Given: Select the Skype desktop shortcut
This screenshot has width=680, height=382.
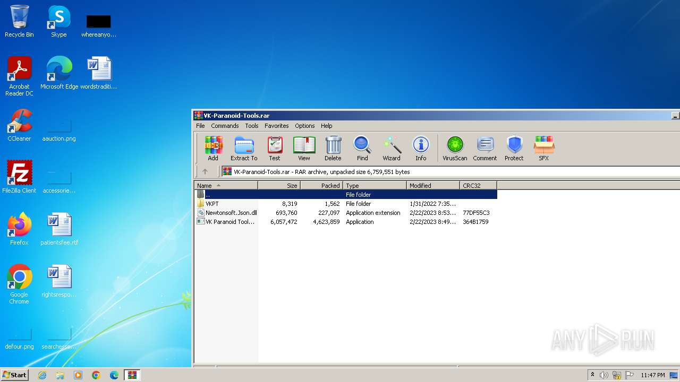Looking at the screenshot, I should [x=59, y=21].
